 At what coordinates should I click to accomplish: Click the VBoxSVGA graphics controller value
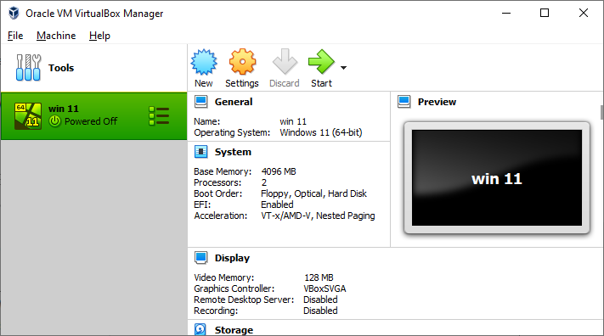(x=325, y=288)
